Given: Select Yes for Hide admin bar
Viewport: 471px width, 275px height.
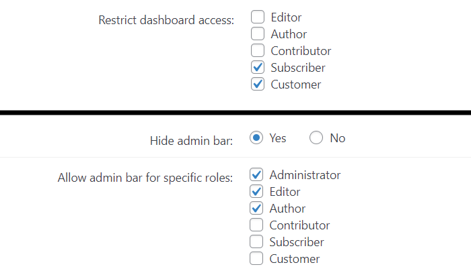Looking at the screenshot, I should click(256, 138).
